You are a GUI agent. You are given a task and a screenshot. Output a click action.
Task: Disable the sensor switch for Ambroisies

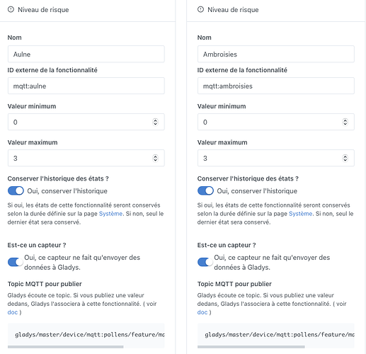[x=205, y=262]
